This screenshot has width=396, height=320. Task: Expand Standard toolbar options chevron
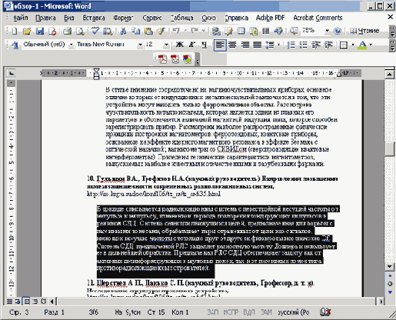click(x=392, y=32)
